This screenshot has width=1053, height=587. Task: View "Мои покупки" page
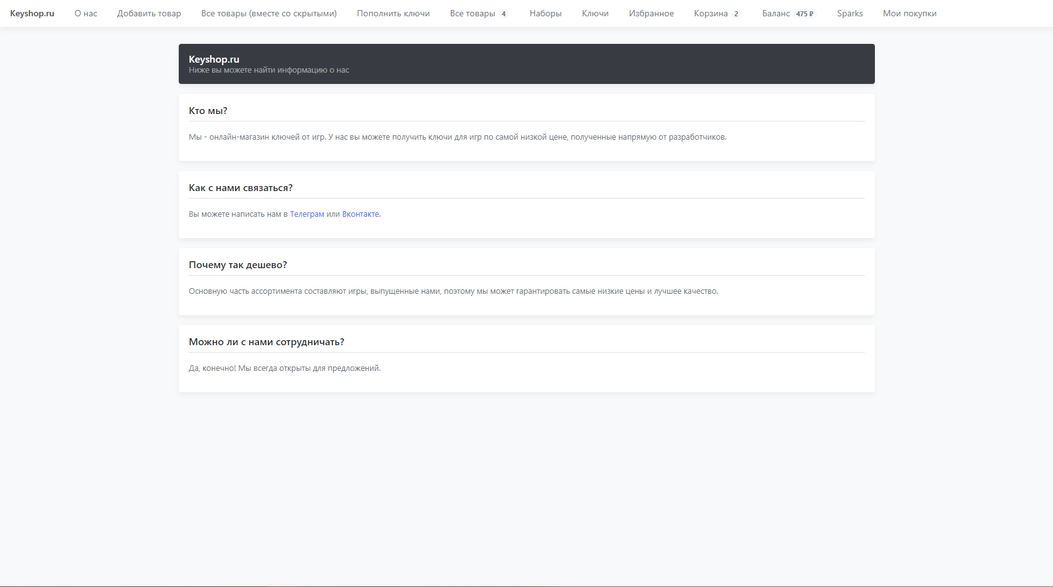coord(909,13)
